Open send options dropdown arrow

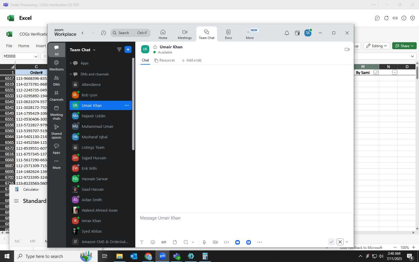tap(347, 242)
